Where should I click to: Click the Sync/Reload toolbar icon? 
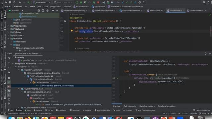(14, 2)
